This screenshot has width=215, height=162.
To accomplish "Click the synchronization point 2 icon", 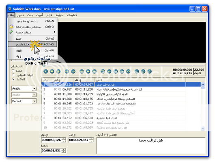I will click(143, 71).
